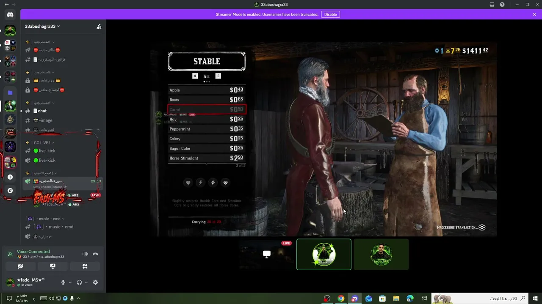The image size is (542, 304).
Task: Open Discord direct messages home icon
Action: coord(10,15)
